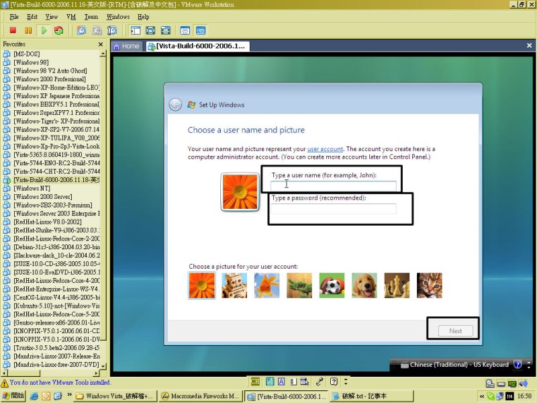
Task: Open the Windows Start button
Action: [13, 396]
